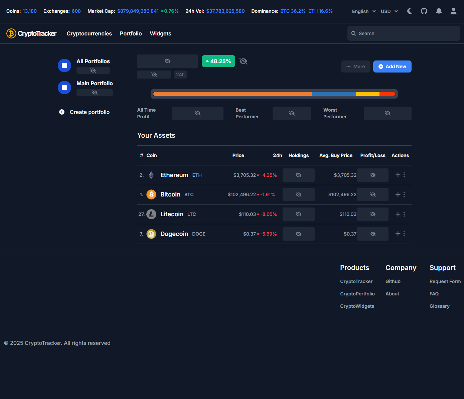Image resolution: width=464 pixels, height=399 pixels.
Task: Toggle dark mode moon icon
Action: pyautogui.click(x=410, y=11)
